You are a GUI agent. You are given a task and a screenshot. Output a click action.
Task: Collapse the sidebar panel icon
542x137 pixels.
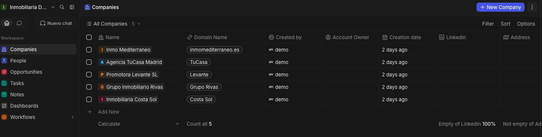pyautogui.click(x=72, y=7)
